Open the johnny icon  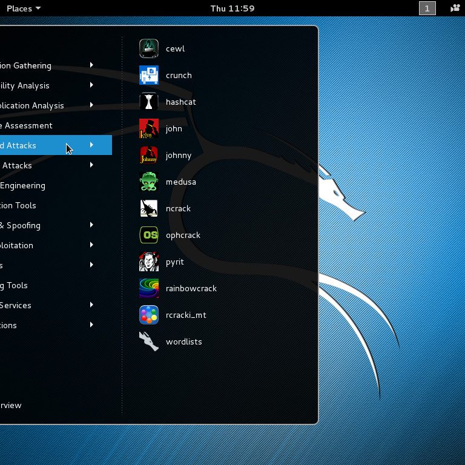tap(149, 155)
